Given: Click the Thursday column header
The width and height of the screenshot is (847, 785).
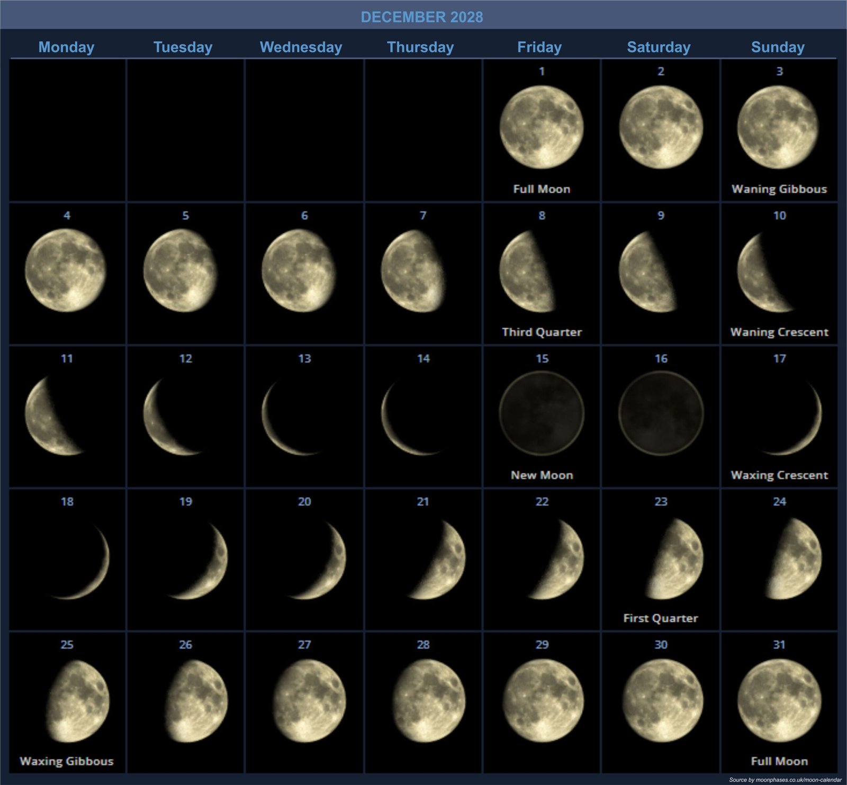Looking at the screenshot, I should click(420, 47).
